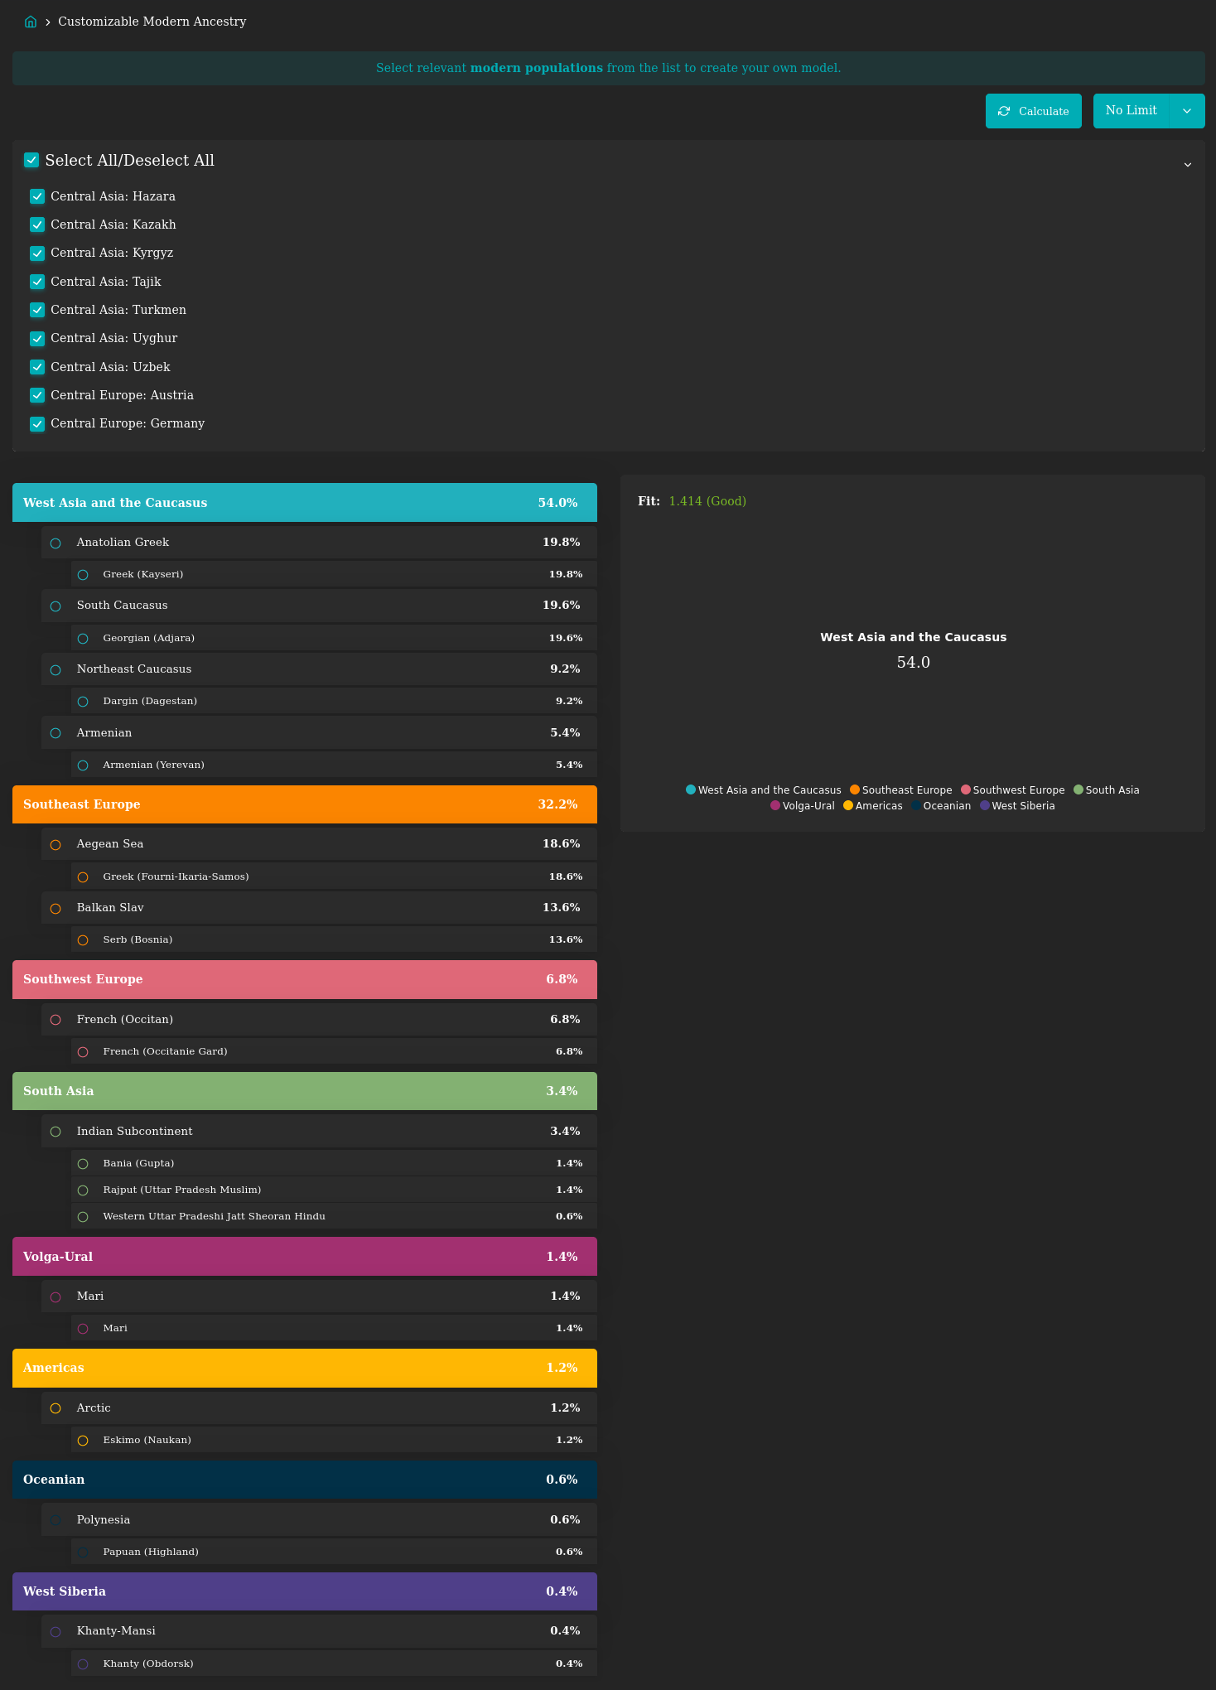Go to the home page icon
Screen dimensions: 1216x1690
[x=31, y=22]
